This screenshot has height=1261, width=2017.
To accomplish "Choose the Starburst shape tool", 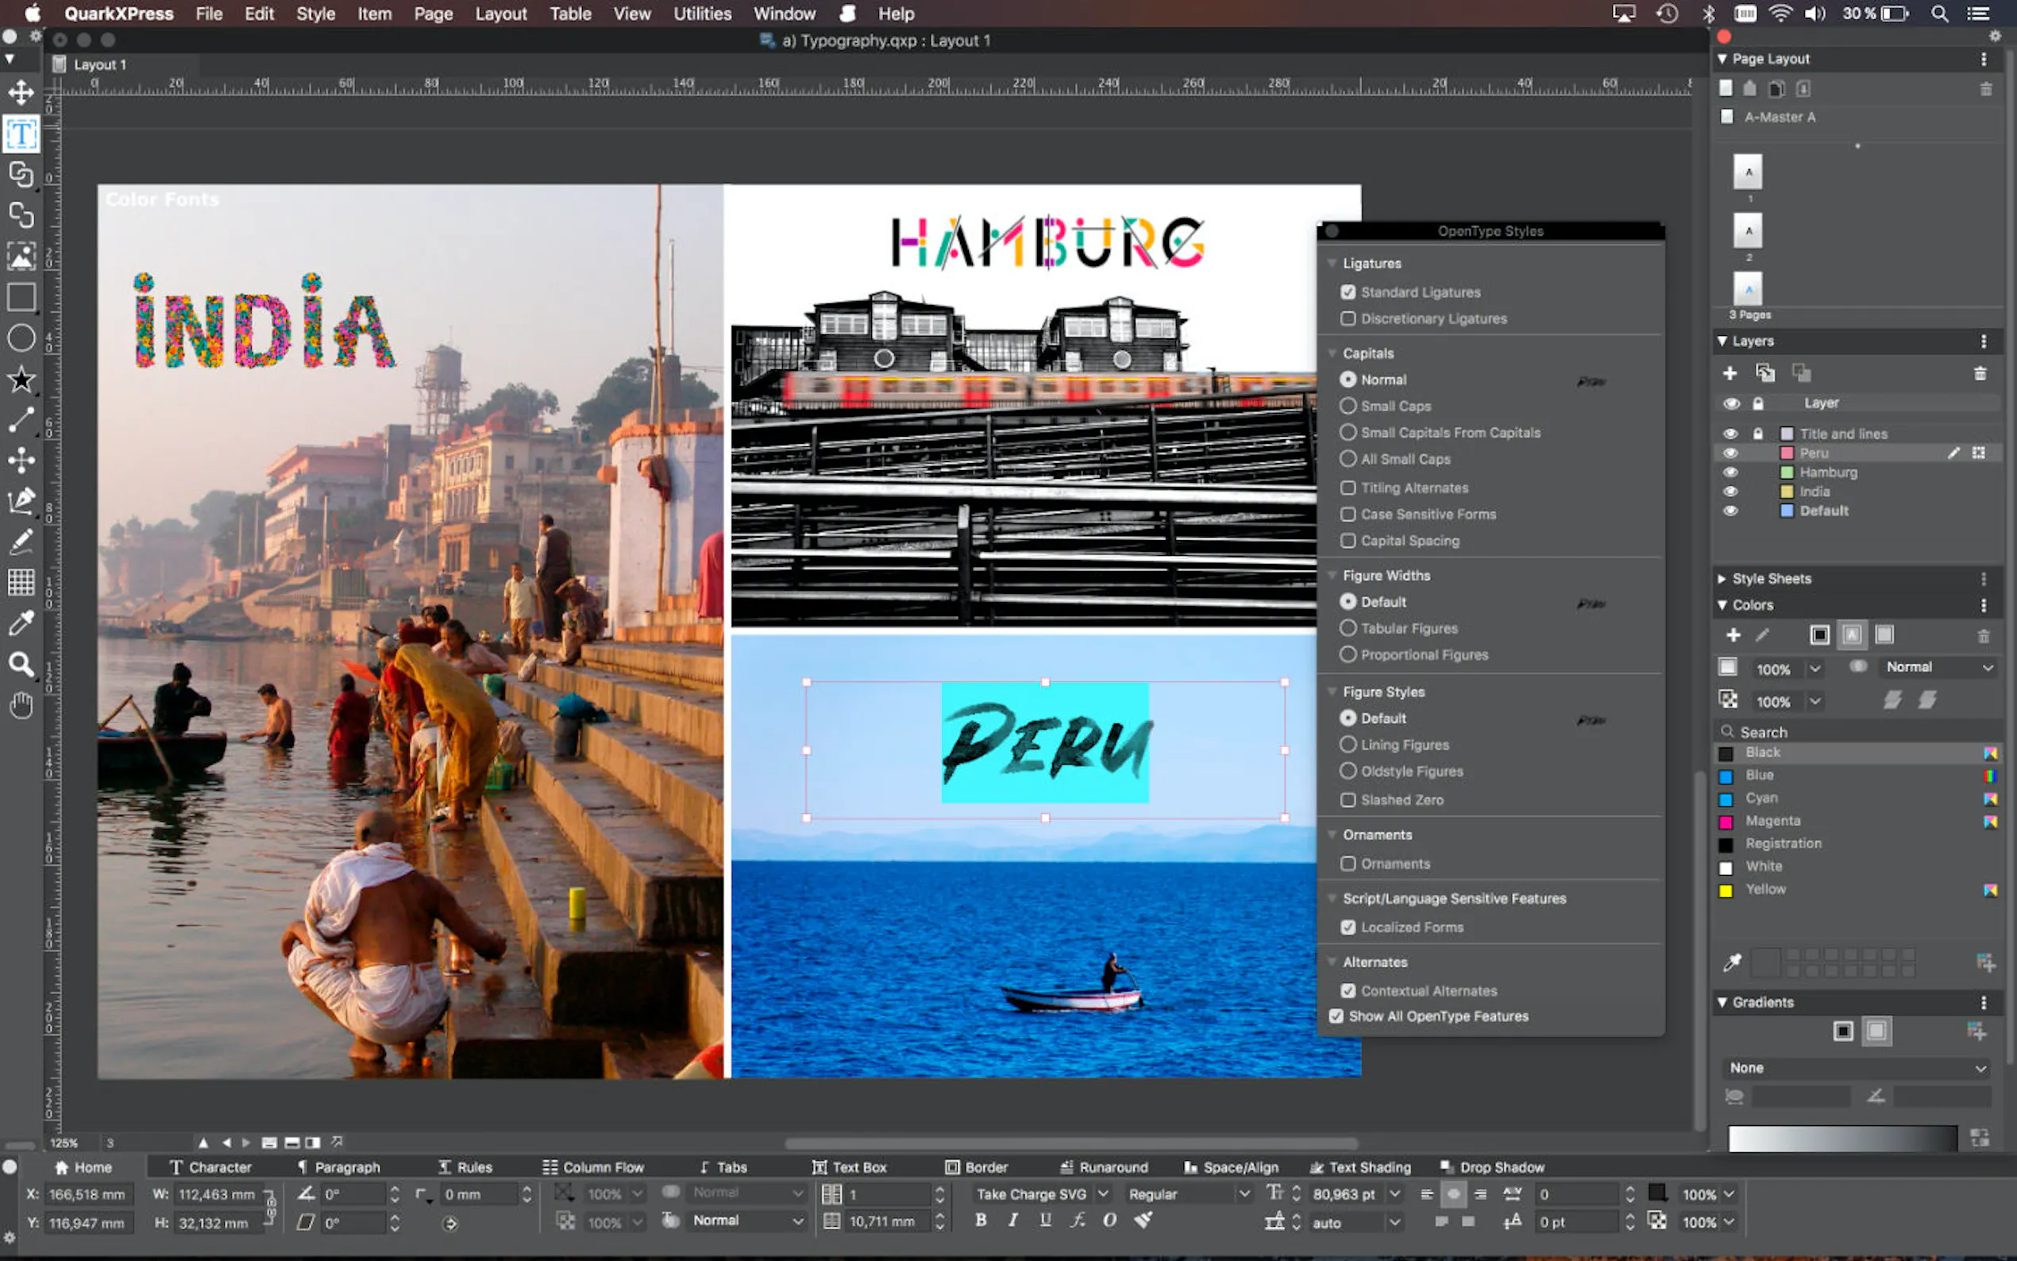I will click(x=21, y=380).
